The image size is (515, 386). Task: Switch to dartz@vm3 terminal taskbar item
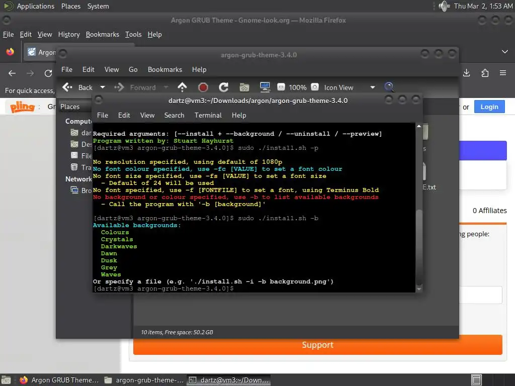coord(229,380)
